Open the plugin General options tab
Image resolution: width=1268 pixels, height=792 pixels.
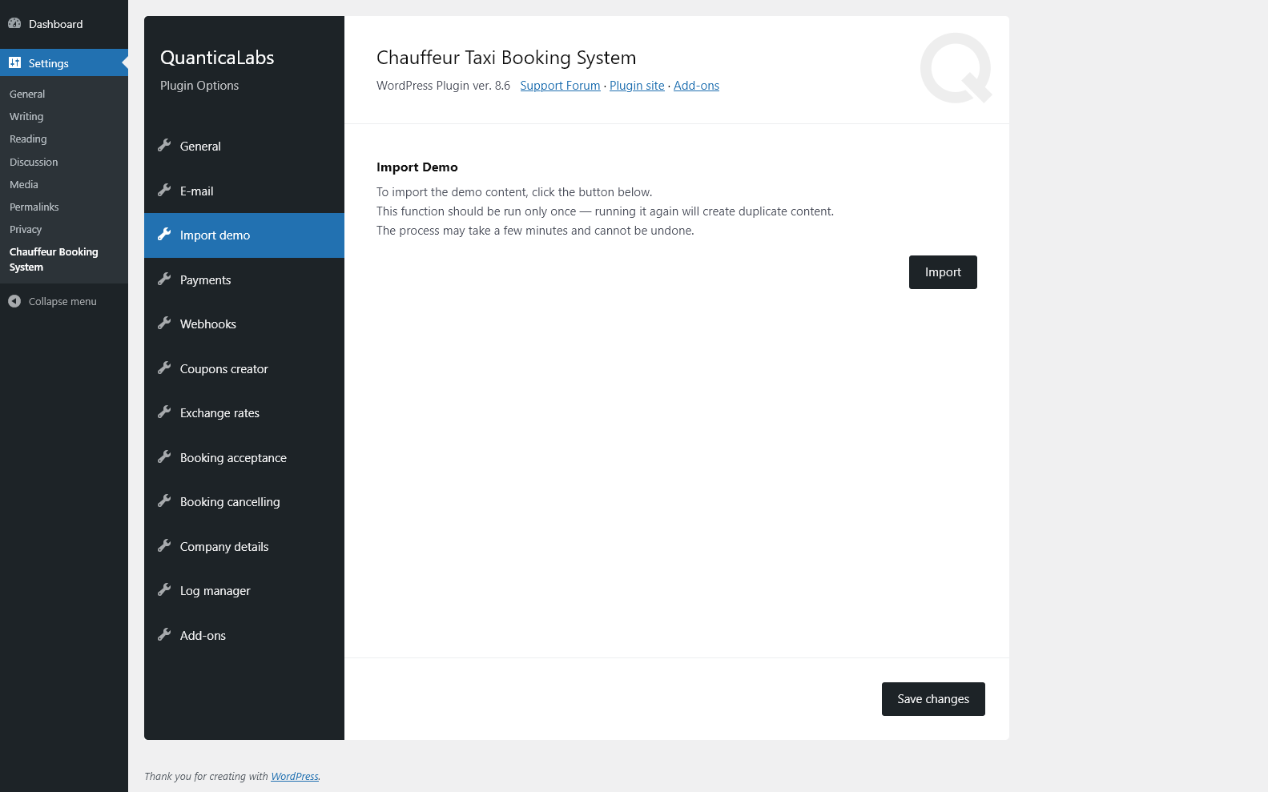[x=244, y=147]
